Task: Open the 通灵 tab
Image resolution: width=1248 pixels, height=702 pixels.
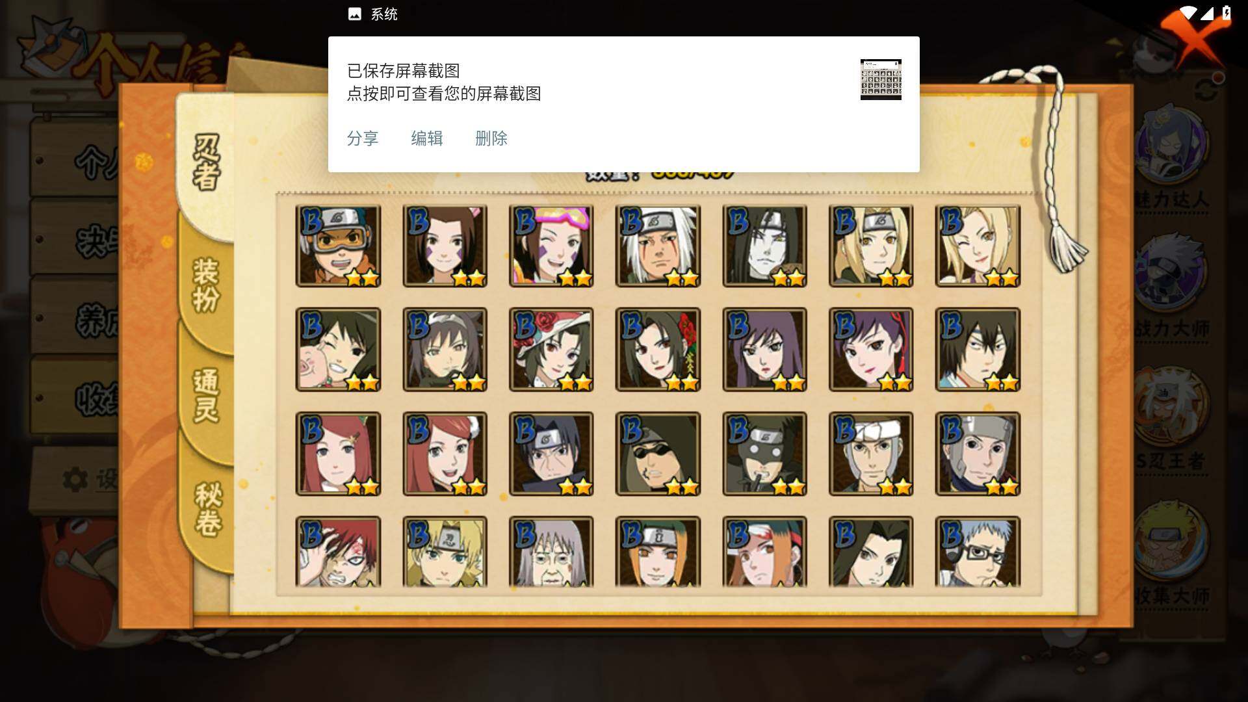Action: [x=207, y=395]
